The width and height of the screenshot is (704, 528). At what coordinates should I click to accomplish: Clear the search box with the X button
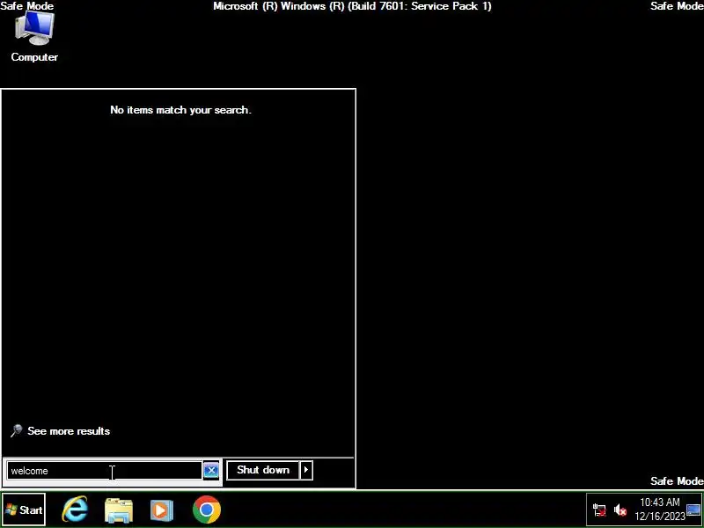click(211, 471)
